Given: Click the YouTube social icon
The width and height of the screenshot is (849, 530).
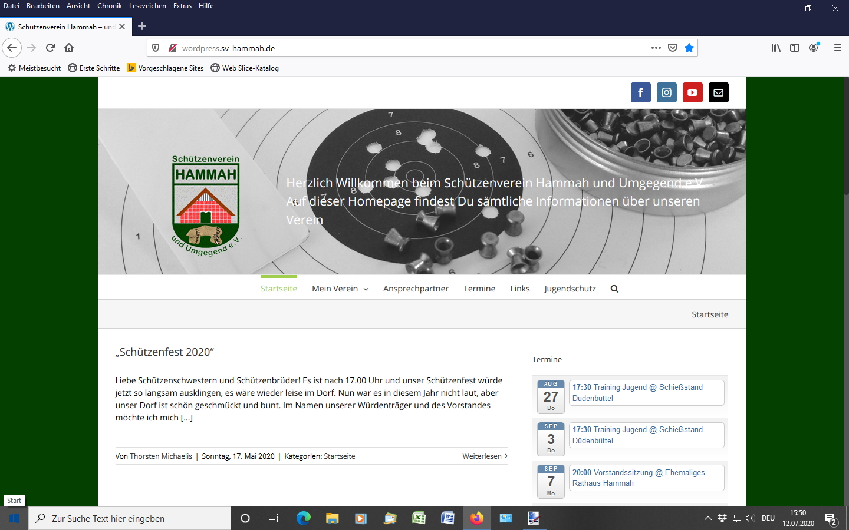Looking at the screenshot, I should coord(692,92).
